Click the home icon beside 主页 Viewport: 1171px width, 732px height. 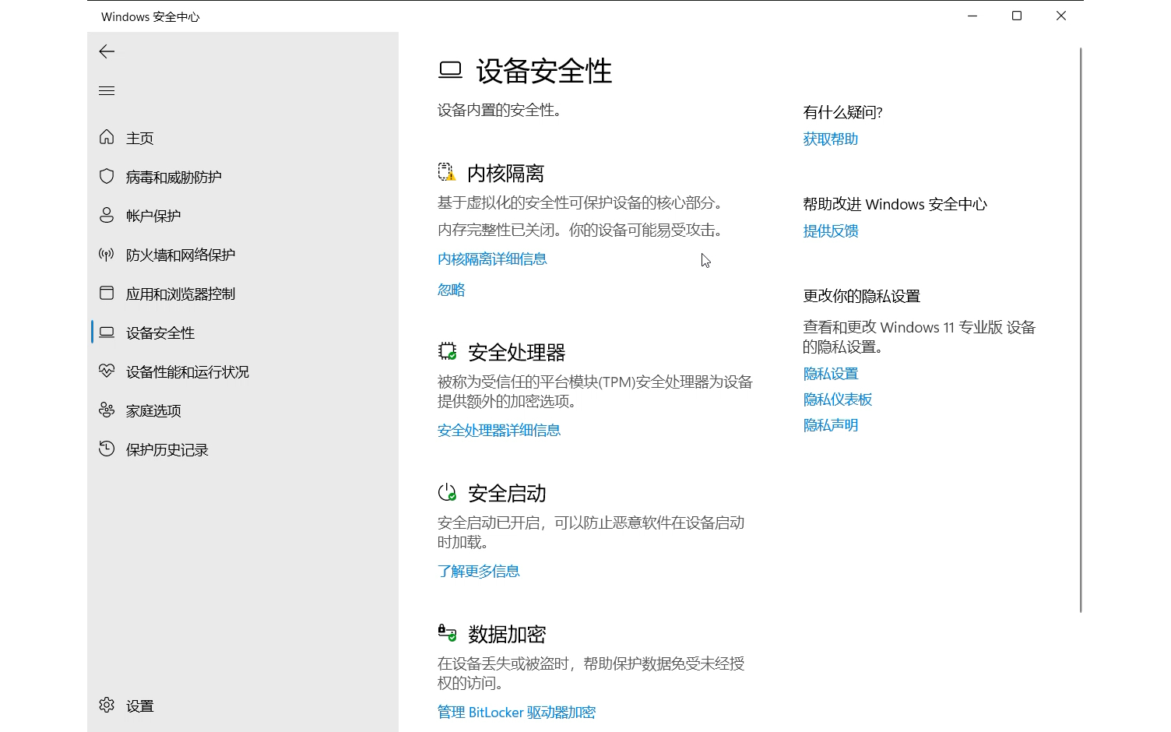tap(107, 137)
